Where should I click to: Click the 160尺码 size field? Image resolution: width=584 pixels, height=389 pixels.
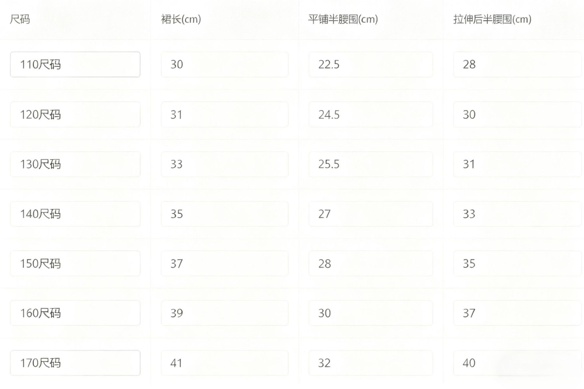coord(75,313)
